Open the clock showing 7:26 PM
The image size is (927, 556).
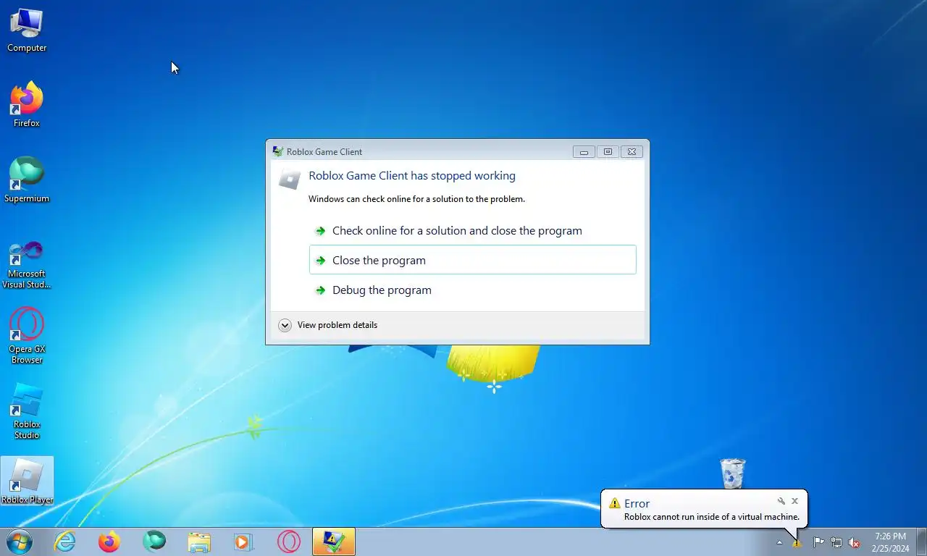tap(890, 542)
